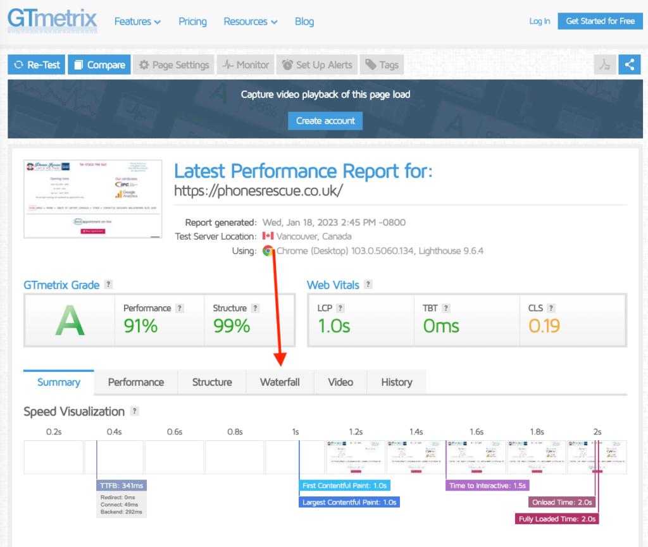648x547 pixels.
Task: Open the Blog link
Action: (x=304, y=22)
